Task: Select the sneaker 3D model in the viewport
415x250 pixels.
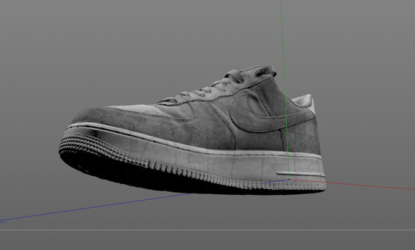Action: point(193,130)
